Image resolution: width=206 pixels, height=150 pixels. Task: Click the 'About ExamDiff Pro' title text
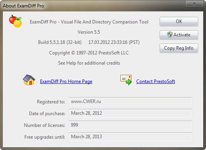[x=24, y=6]
